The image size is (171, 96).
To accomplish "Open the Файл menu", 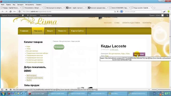I will tap(2, 5).
